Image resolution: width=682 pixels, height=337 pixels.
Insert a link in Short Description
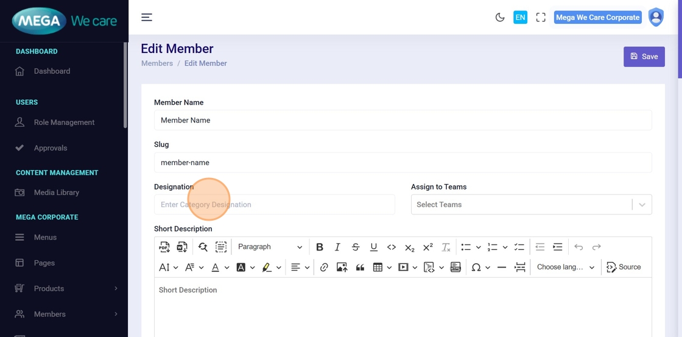[x=324, y=267]
